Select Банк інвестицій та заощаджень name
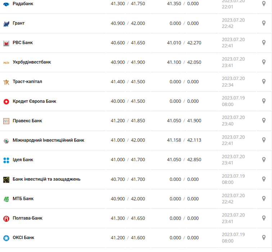Screen dimensions: 272x252 (x=46, y=179)
